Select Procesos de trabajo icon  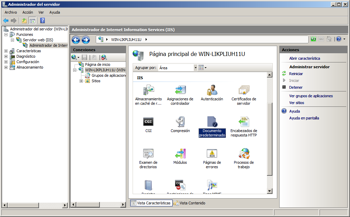(244, 154)
